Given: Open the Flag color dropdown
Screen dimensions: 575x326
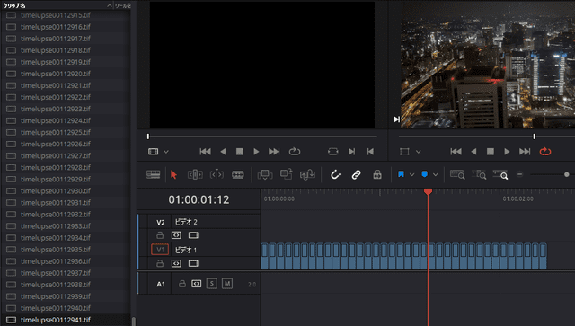Looking at the screenshot, I should coord(411,174).
